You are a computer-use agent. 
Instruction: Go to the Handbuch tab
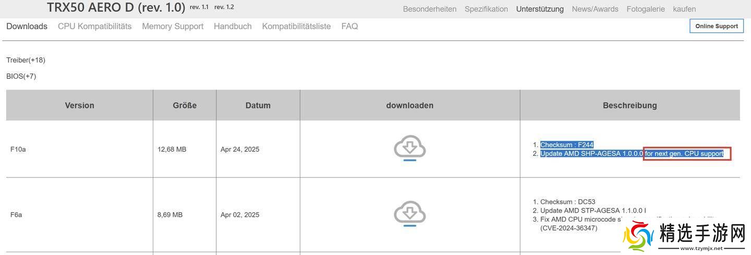(x=233, y=26)
